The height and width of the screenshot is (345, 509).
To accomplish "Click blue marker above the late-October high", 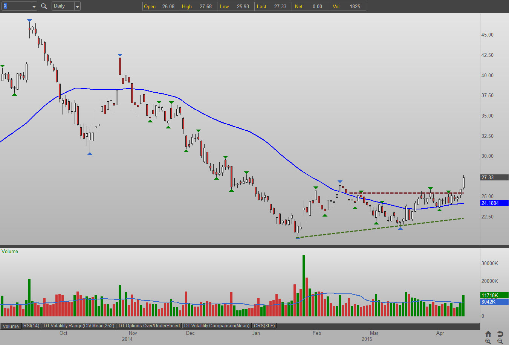I will click(x=120, y=55).
